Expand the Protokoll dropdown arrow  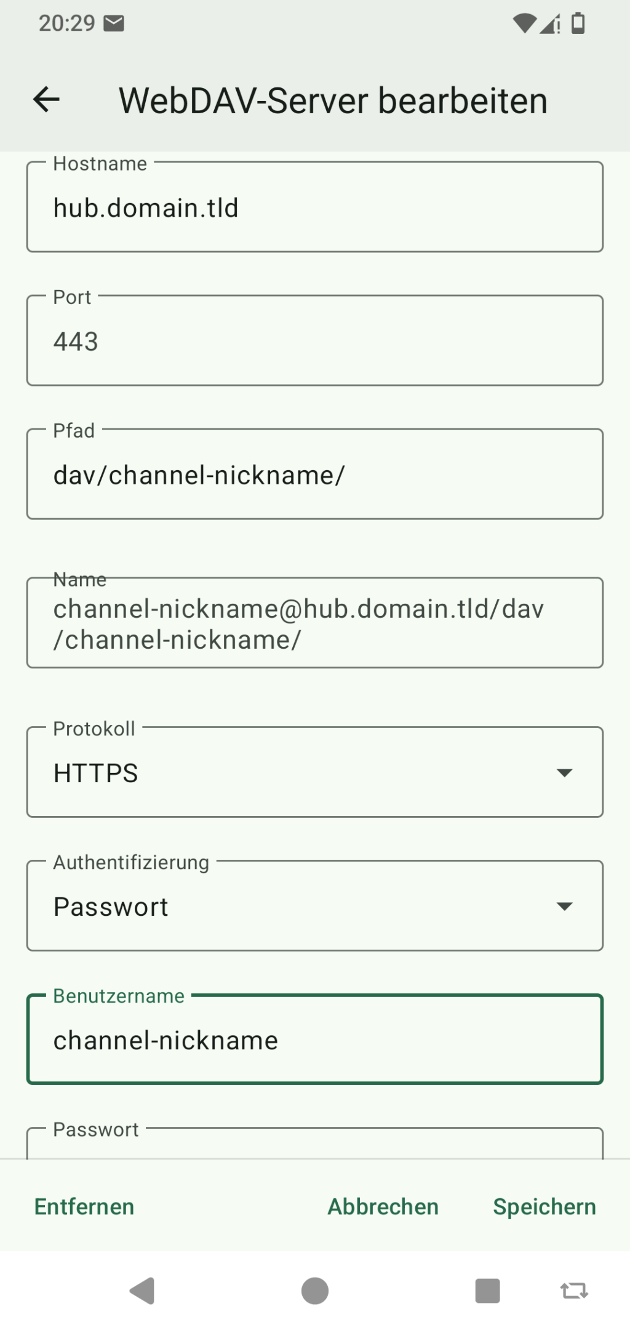click(564, 772)
